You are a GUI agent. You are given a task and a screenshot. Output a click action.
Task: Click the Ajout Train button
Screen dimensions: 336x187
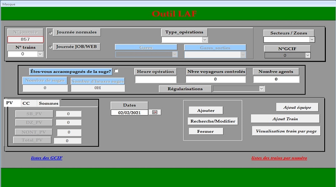[285, 119]
